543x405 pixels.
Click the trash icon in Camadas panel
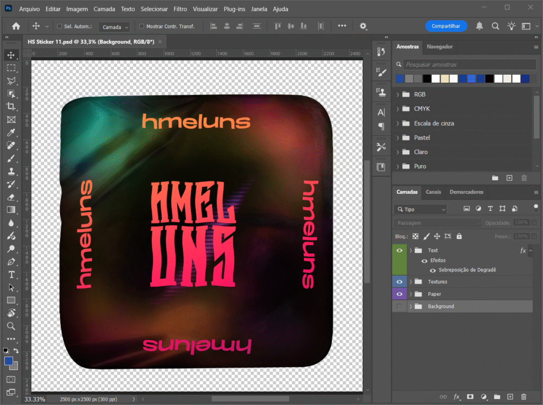[x=524, y=397]
